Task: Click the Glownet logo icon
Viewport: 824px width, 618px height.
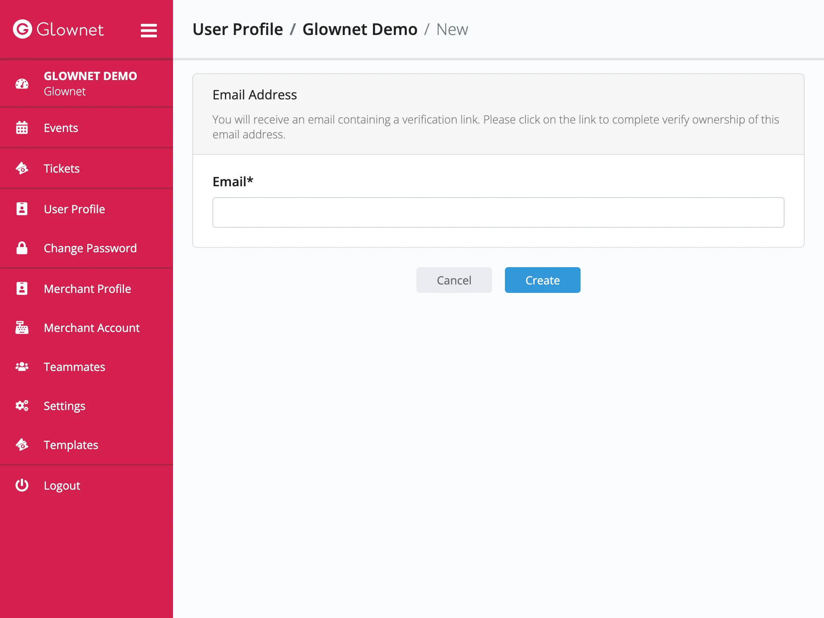Action: [22, 29]
